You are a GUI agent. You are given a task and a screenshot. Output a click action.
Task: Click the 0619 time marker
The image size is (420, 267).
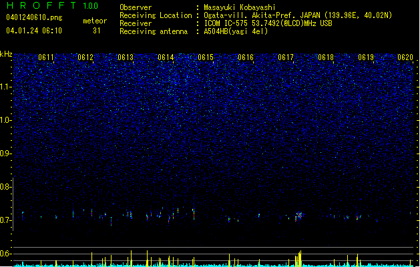[366, 57]
